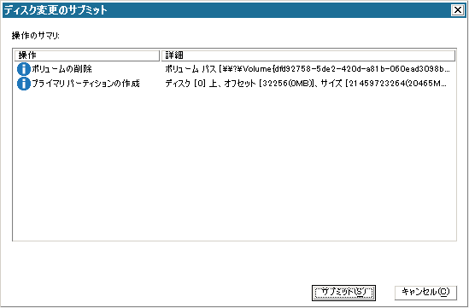Click the ディスク変更のサブミット title bar

coord(227,10)
